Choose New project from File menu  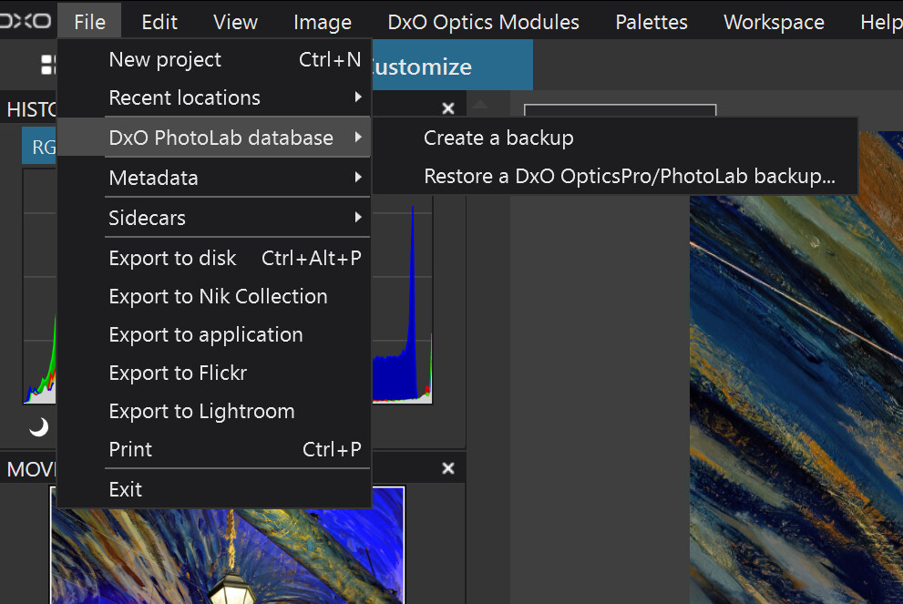(214, 59)
